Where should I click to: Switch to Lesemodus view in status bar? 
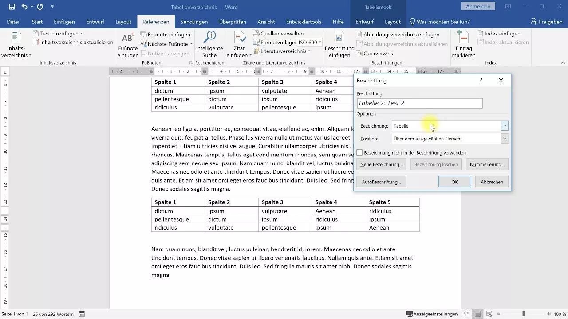466,313
